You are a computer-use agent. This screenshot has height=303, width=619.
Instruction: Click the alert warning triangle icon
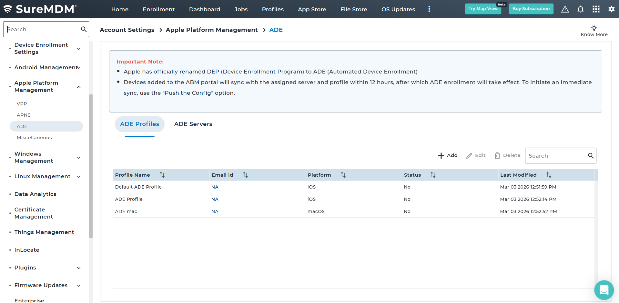tap(565, 9)
